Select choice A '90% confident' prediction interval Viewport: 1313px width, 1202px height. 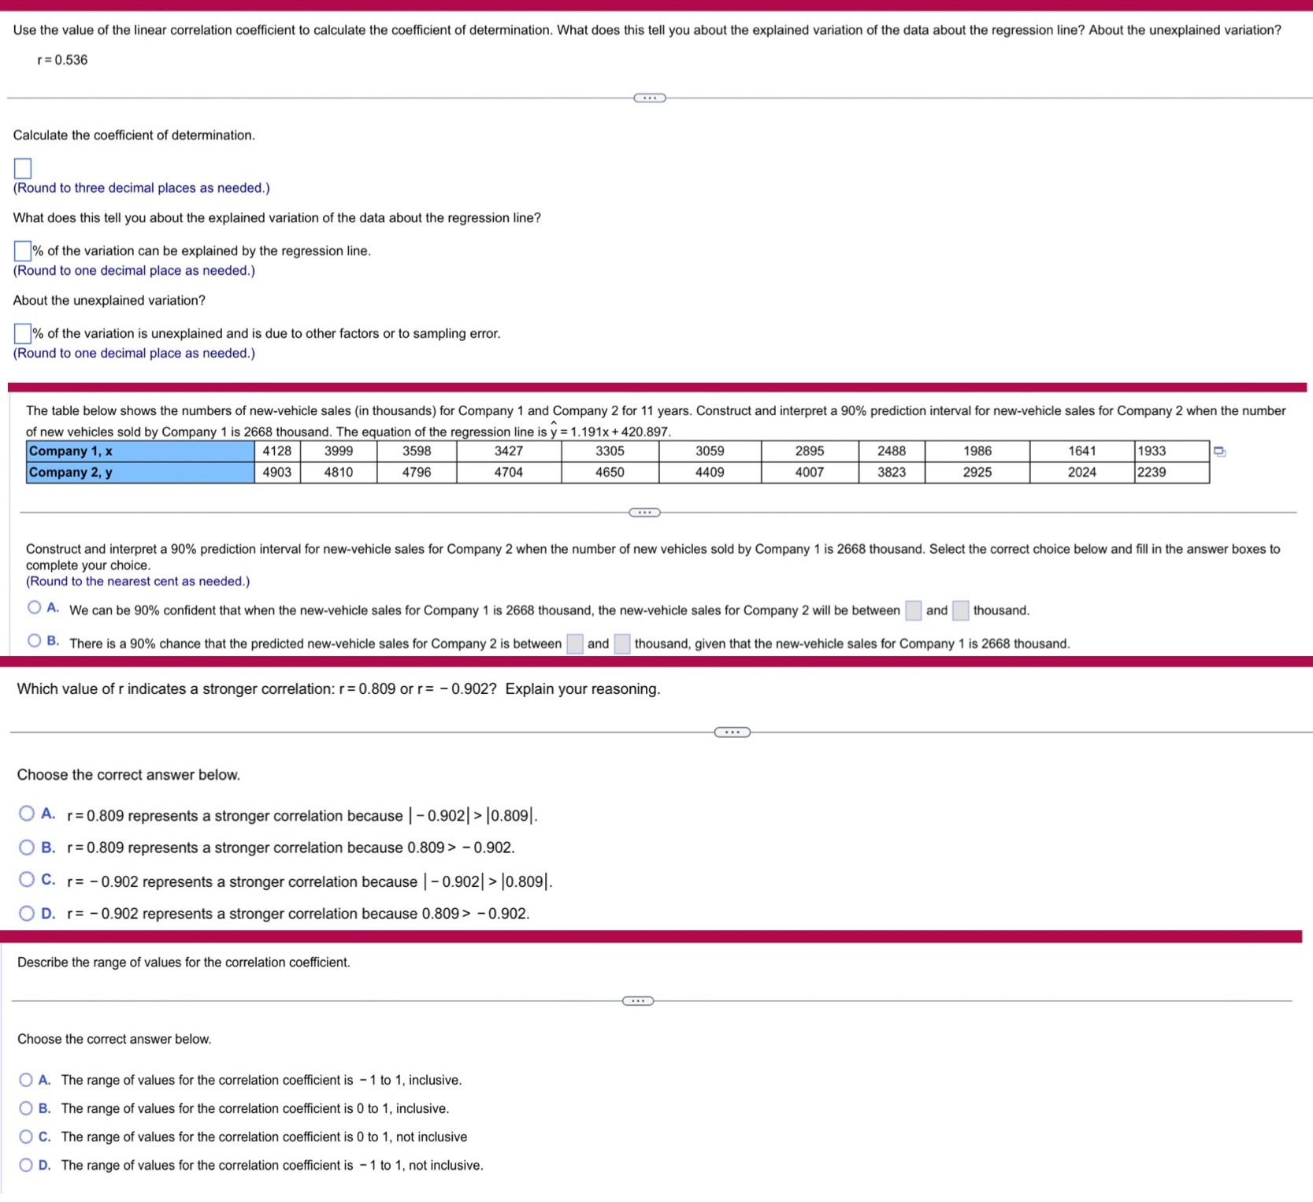click(35, 607)
